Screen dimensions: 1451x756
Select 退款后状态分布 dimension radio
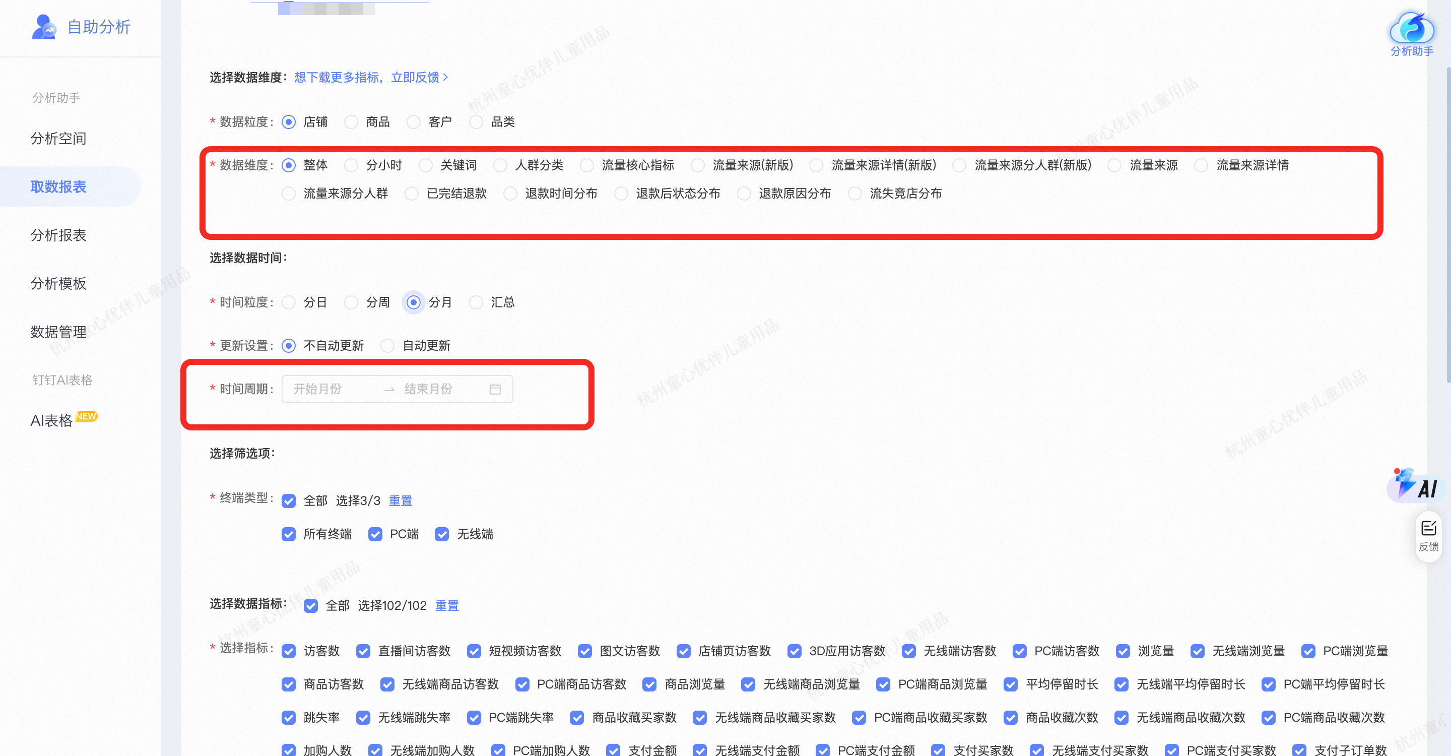(621, 194)
